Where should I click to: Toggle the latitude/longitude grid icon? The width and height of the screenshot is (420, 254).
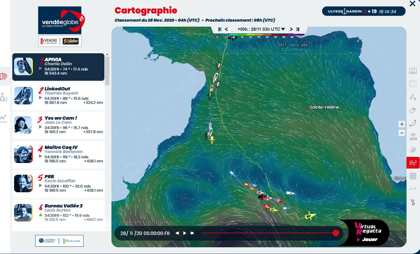tap(413, 176)
